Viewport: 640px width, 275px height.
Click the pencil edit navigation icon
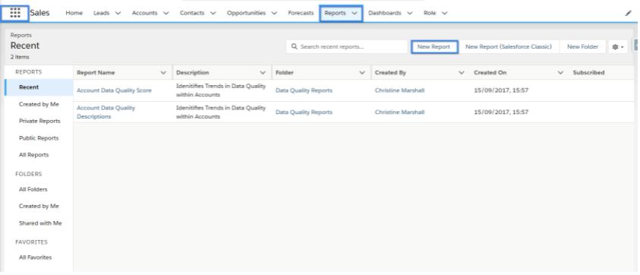pos(628,13)
